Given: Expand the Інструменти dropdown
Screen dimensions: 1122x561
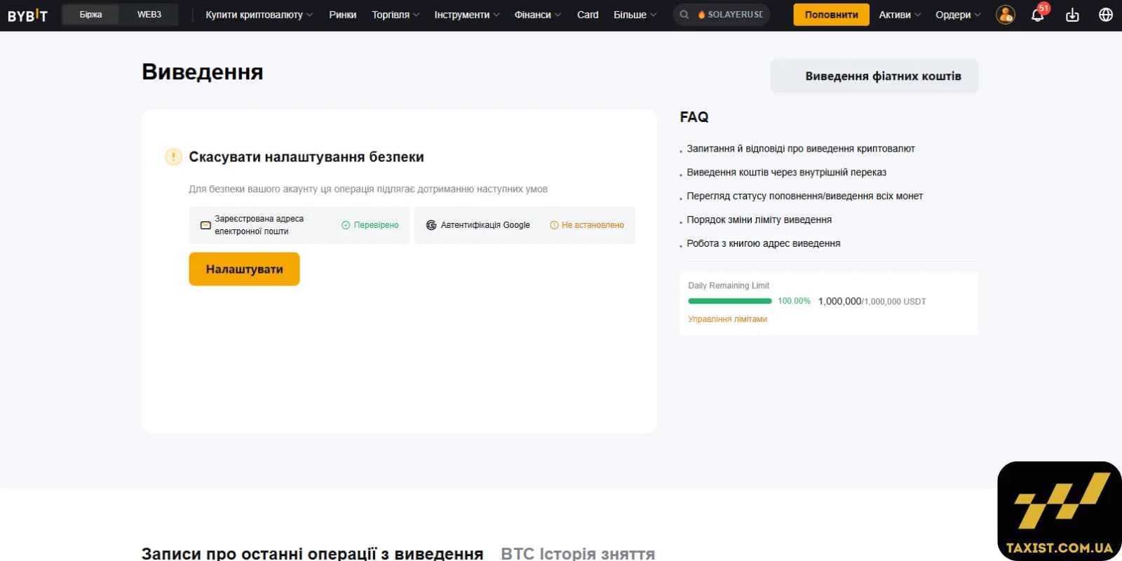Looking at the screenshot, I should (x=467, y=15).
